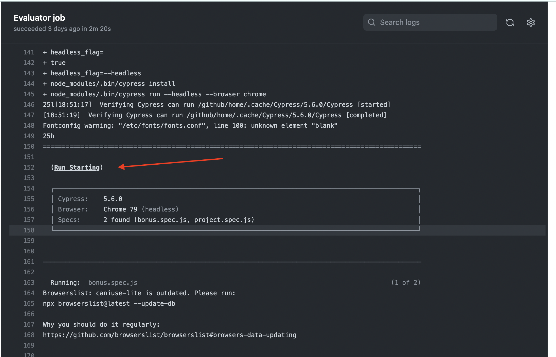Image resolution: width=556 pixels, height=357 pixels.
Task: Select line number 141
Action: (x=29, y=52)
